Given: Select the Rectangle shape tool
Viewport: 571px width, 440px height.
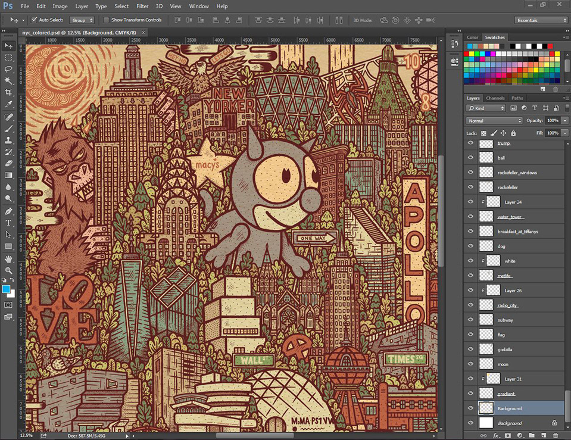Looking at the screenshot, I should pos(8,246).
